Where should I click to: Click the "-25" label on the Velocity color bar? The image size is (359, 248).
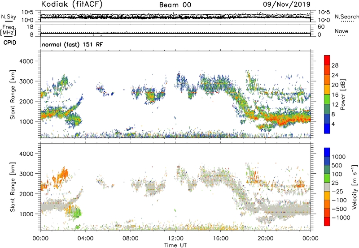point(337,192)
